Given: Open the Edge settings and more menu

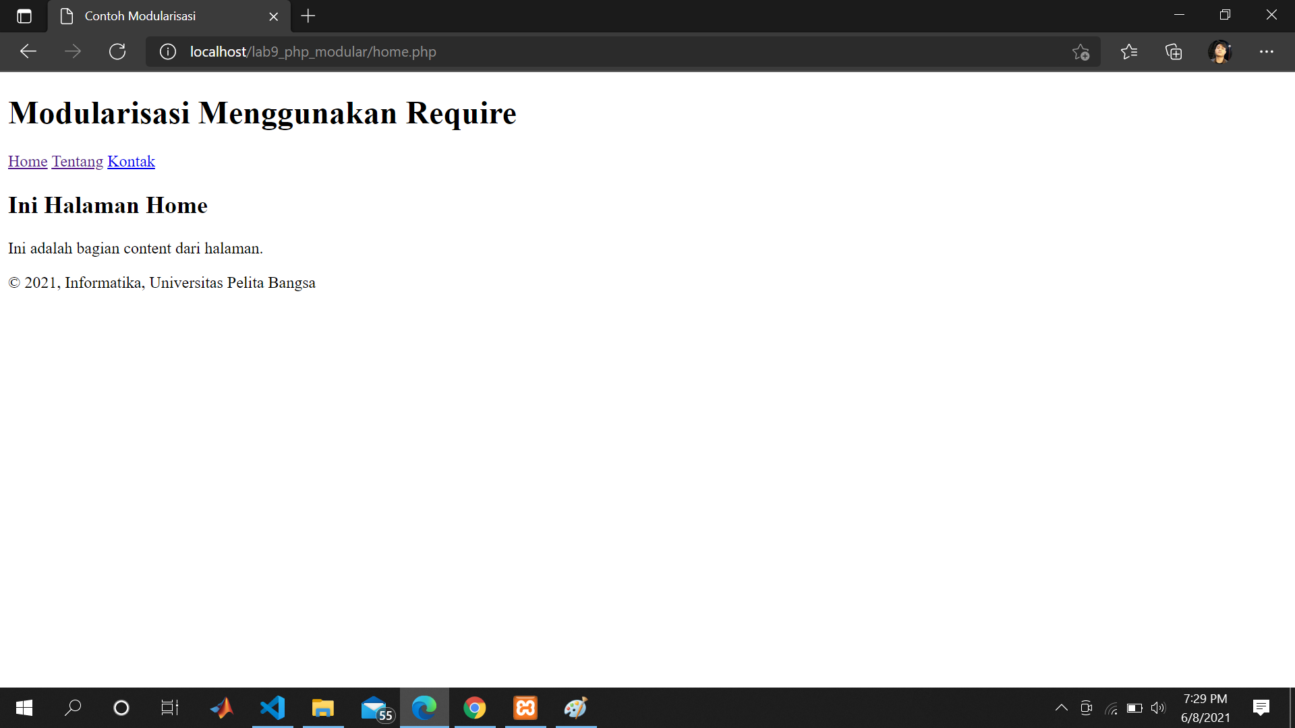Looking at the screenshot, I should [x=1267, y=51].
